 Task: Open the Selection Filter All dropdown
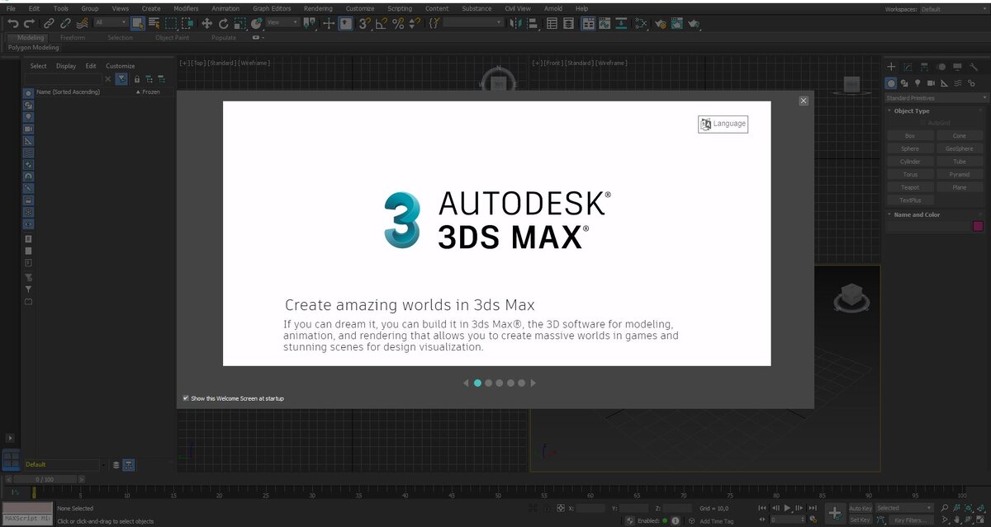[110, 23]
